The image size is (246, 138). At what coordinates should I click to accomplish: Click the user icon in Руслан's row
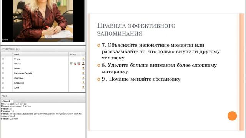coord(83,59)
